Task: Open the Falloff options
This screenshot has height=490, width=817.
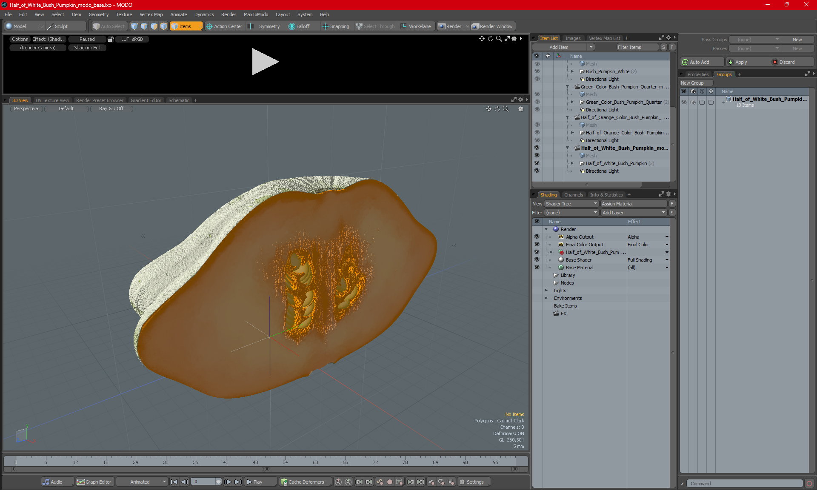Action: pos(299,26)
